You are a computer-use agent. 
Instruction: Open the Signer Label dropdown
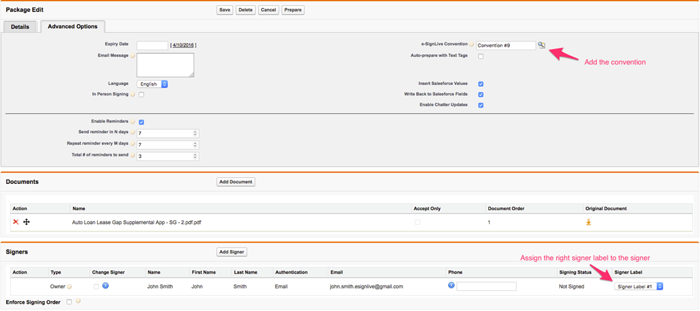pyautogui.click(x=638, y=286)
